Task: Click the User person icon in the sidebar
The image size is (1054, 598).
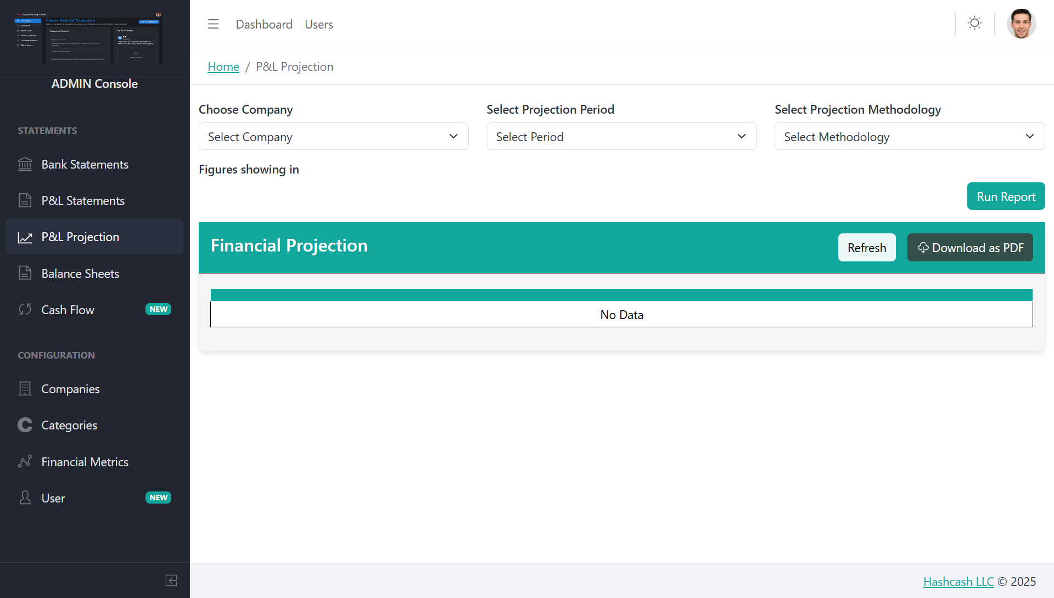Action: point(25,498)
